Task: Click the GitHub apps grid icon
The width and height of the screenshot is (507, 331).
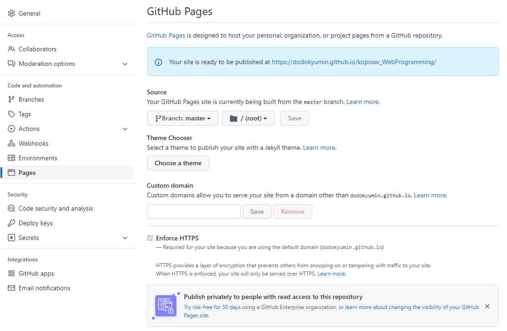Action: click(x=11, y=273)
